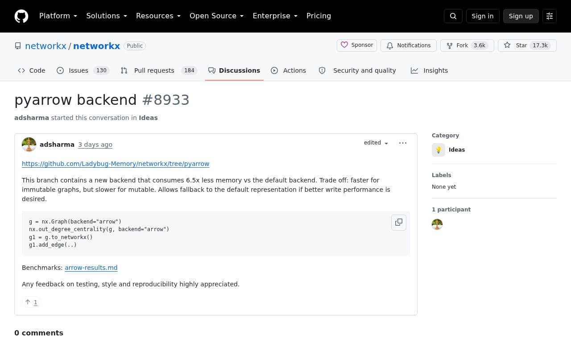Open the arrow-results.md benchmarks link
571x339 pixels.
pos(91,268)
